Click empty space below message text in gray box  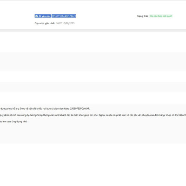click(93, 133)
